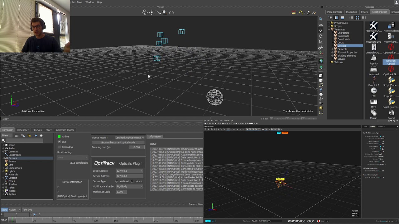Click the timeline playhead at frame 0
Image resolution: width=399 pixels, height=224 pixels.
pos(13,220)
